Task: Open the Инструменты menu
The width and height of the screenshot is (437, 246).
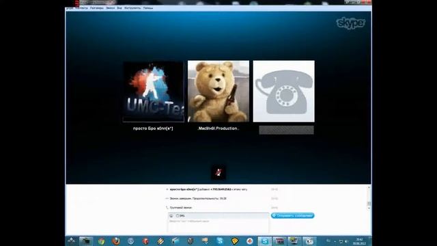Action: click(x=132, y=8)
